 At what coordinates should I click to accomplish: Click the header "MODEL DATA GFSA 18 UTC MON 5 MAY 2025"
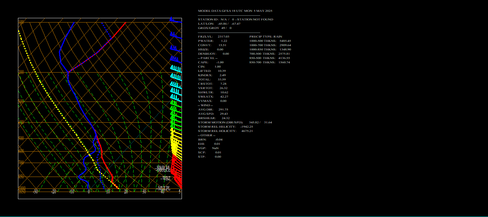(235, 11)
